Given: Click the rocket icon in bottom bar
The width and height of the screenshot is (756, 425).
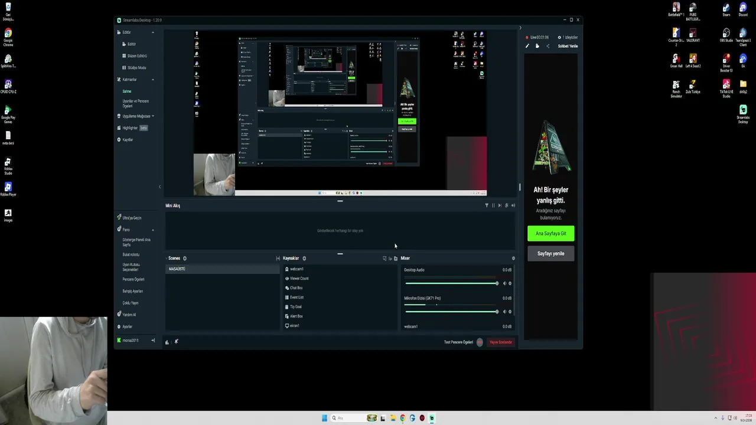Looking at the screenshot, I should (176, 342).
